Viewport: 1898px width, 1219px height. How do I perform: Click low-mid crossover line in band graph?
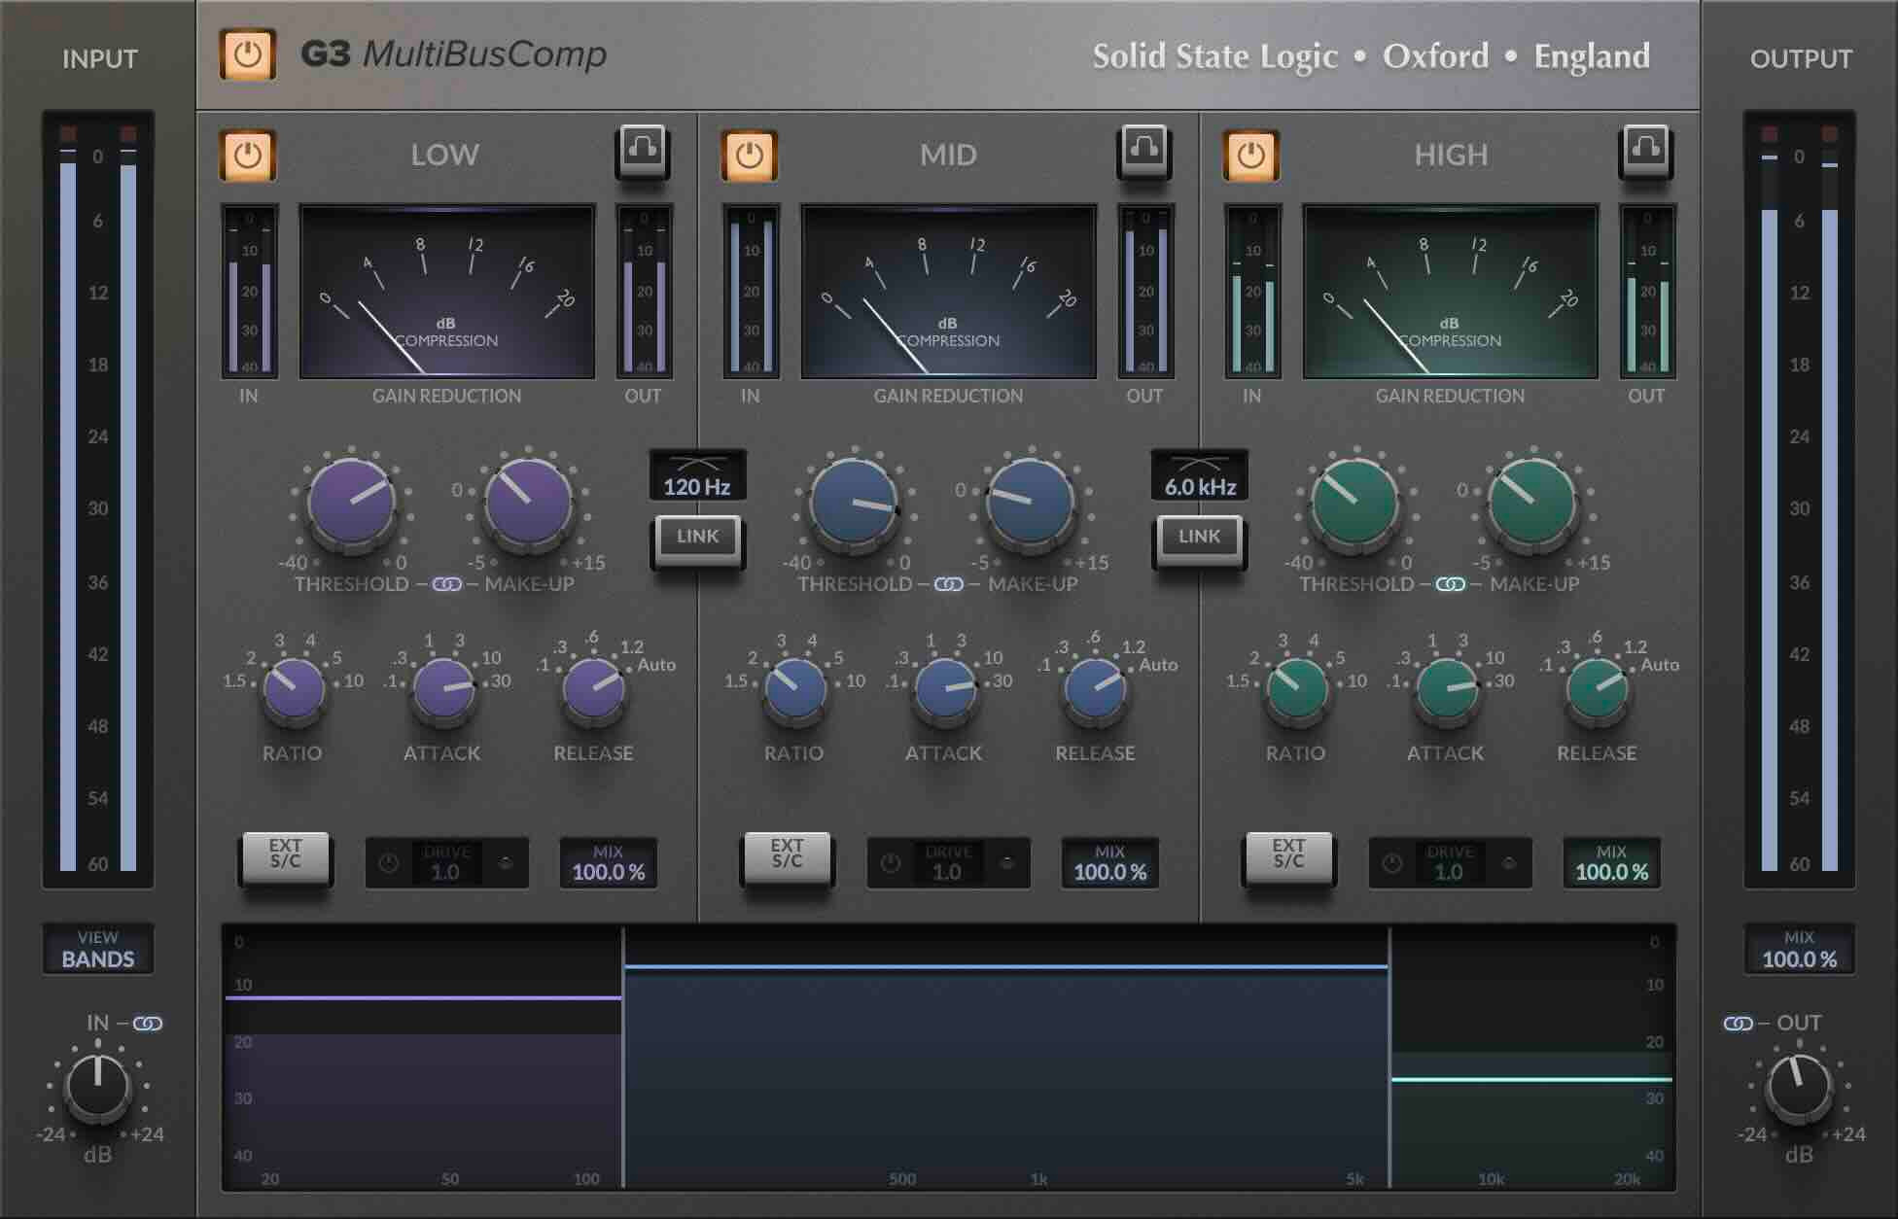click(x=623, y=1058)
